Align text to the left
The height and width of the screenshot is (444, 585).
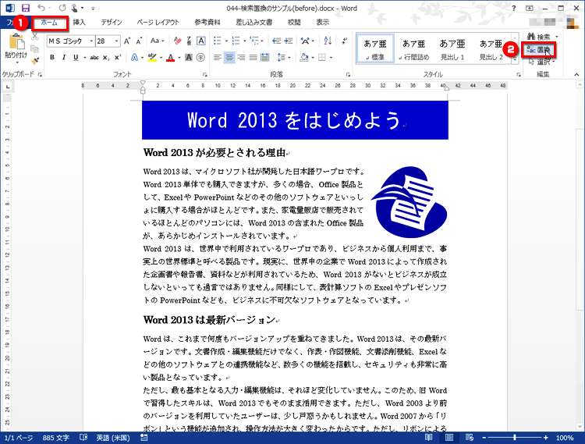click(218, 58)
